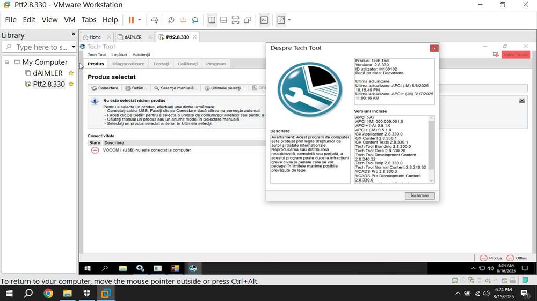This screenshot has height=301, width=537.
Task: Open the snapshot manager icon
Action: pyautogui.click(x=195, y=20)
